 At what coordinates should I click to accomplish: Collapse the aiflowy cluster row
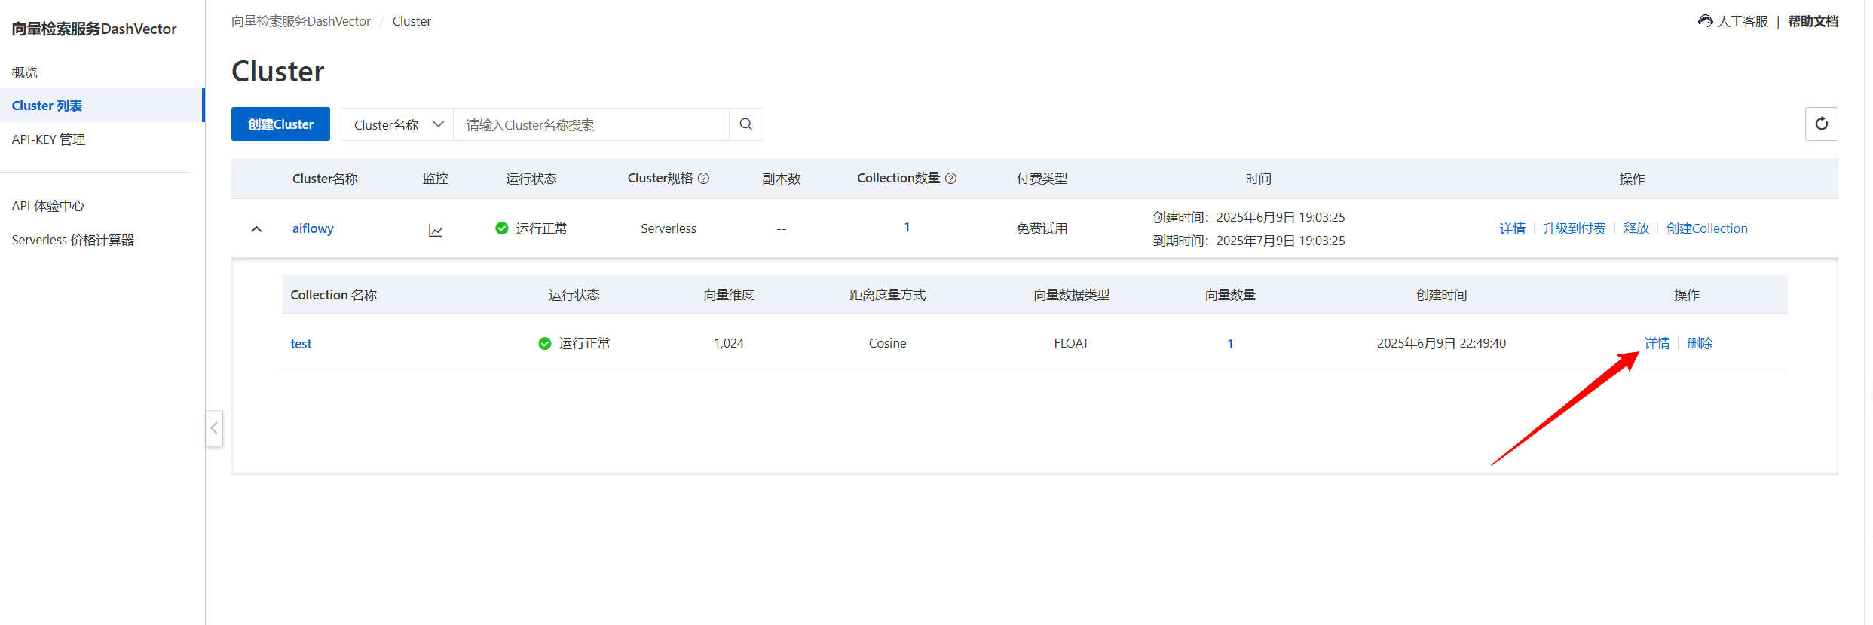tap(256, 229)
